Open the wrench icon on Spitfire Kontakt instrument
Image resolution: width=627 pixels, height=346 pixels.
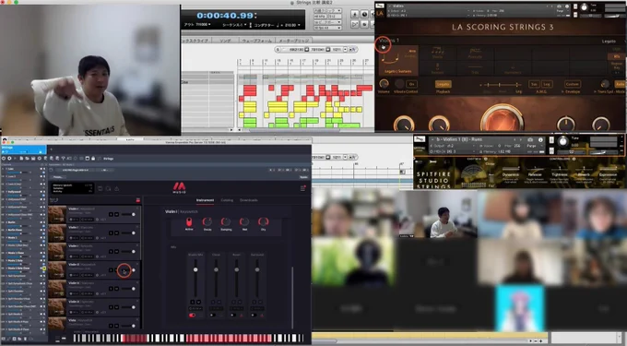(x=420, y=138)
